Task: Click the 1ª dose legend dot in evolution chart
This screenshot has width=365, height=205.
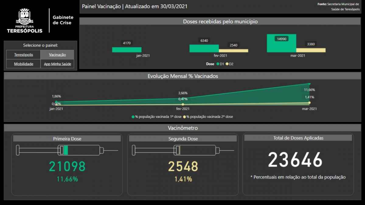Action: click(x=133, y=117)
